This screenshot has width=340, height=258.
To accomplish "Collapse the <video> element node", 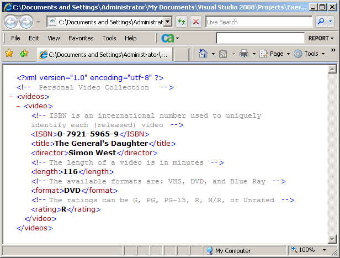I will (18, 106).
